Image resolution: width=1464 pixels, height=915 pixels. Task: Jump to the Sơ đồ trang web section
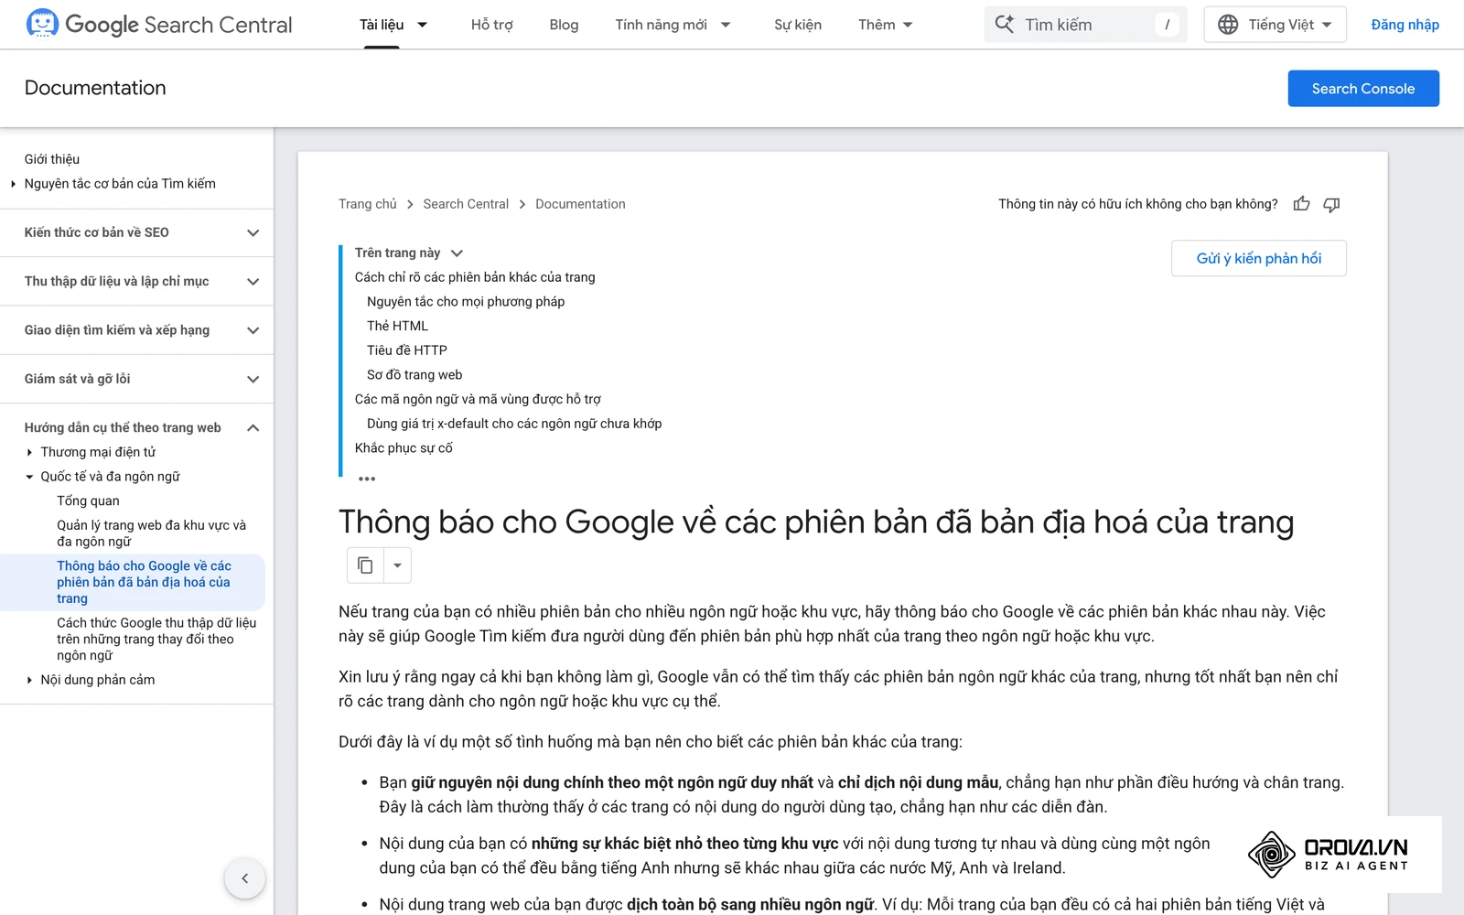(x=414, y=374)
